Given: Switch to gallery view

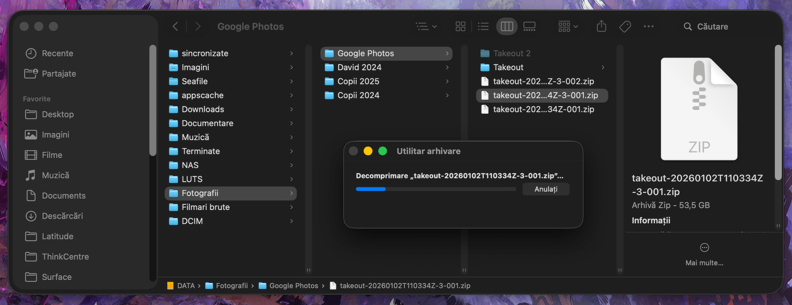Looking at the screenshot, I should click(529, 26).
